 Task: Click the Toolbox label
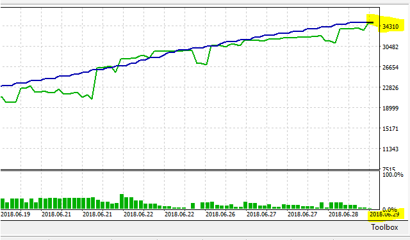tap(384, 227)
